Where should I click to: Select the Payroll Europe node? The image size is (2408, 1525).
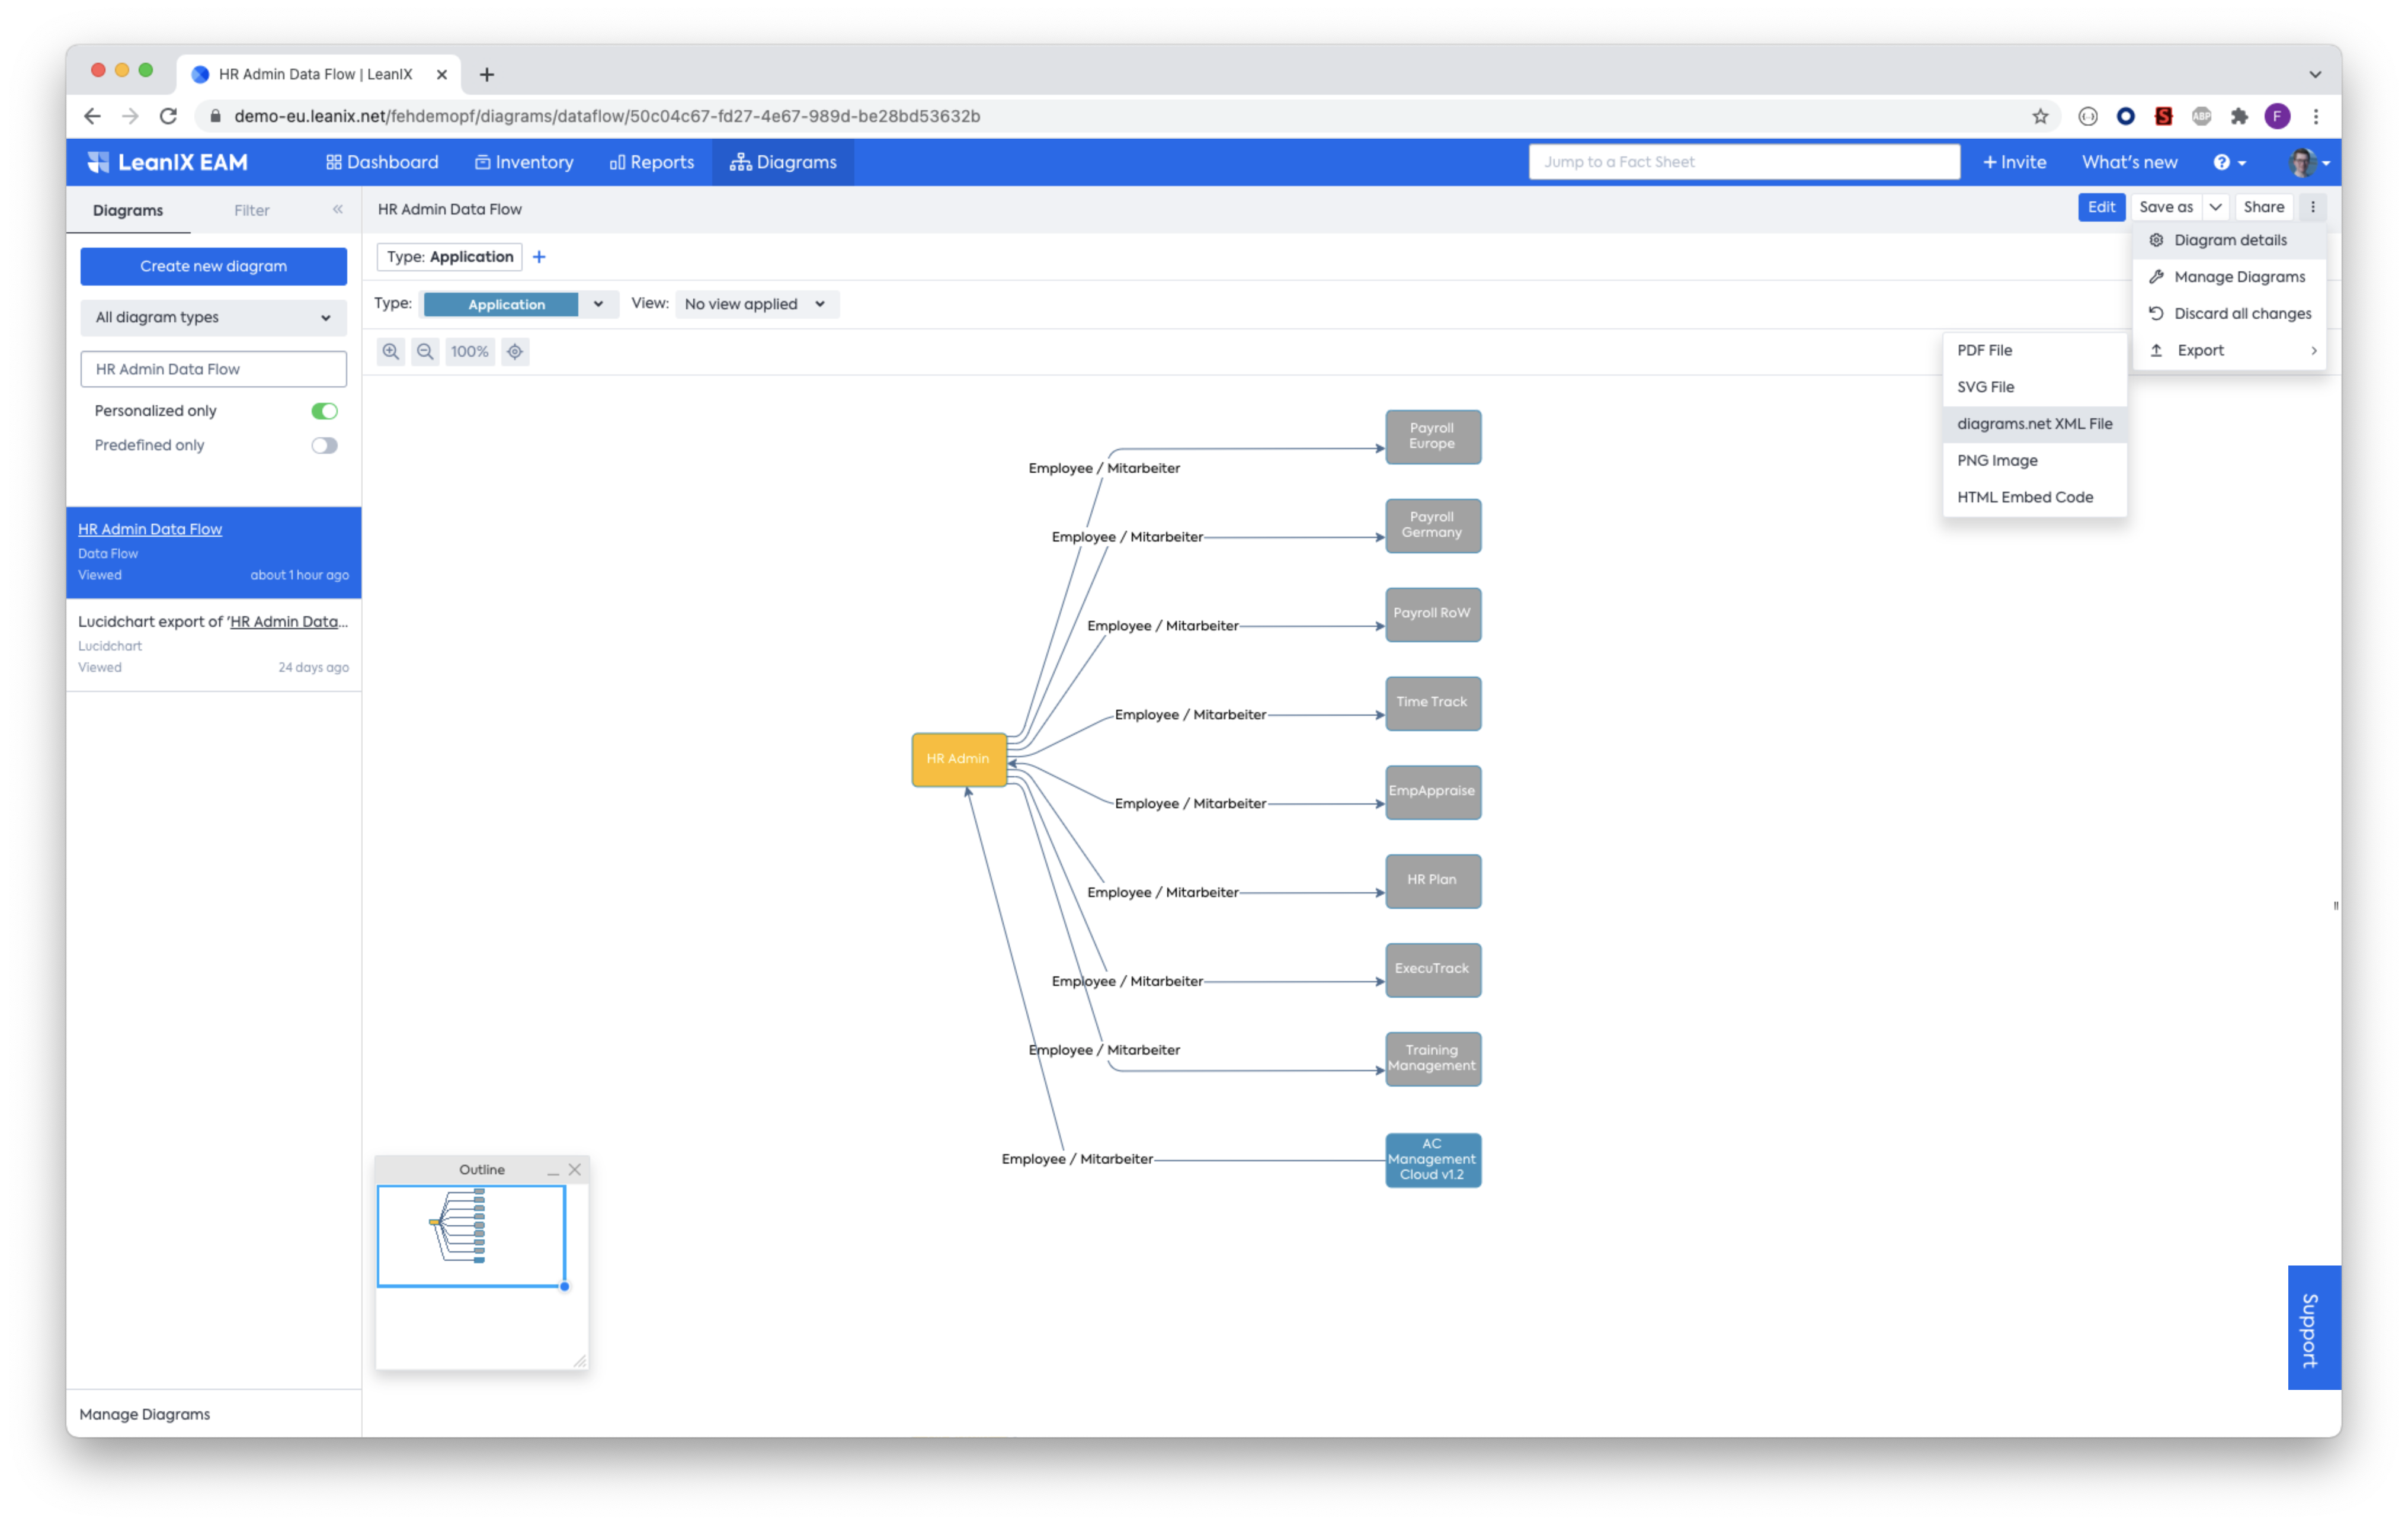point(1432,437)
